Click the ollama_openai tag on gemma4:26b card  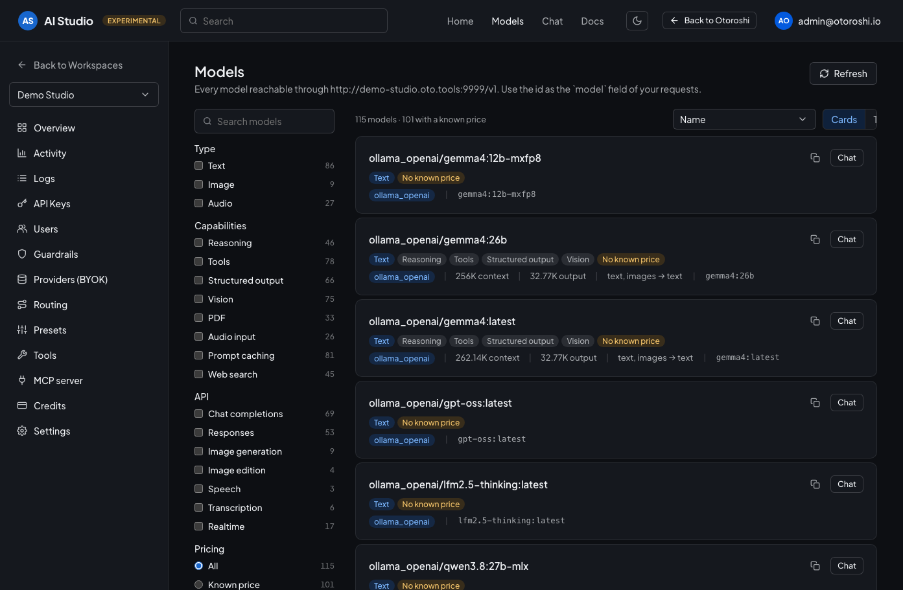401,277
